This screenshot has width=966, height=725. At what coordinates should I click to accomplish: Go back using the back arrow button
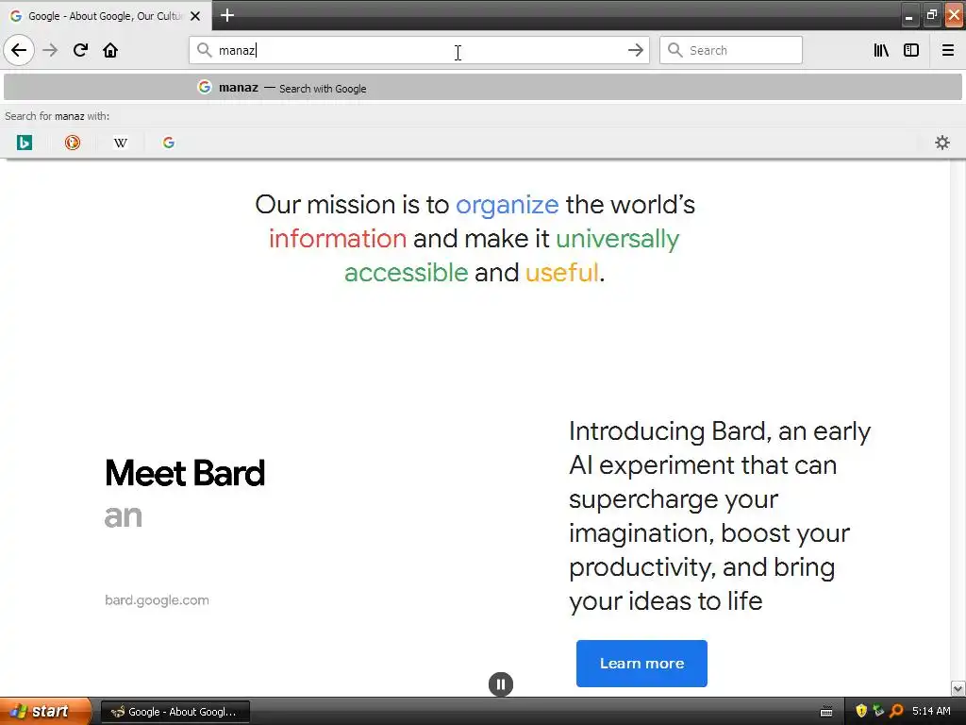(x=19, y=50)
